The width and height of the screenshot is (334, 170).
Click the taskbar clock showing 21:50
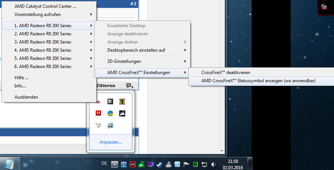click(233, 164)
